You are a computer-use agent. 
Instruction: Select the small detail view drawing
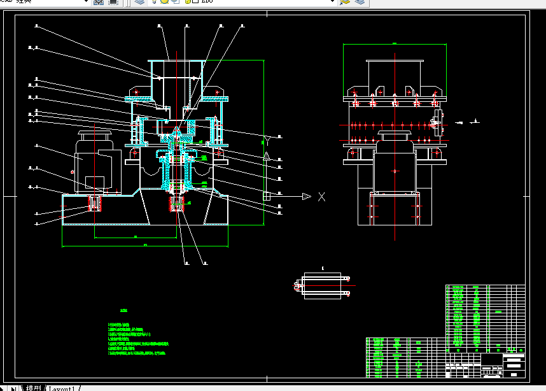323,285
